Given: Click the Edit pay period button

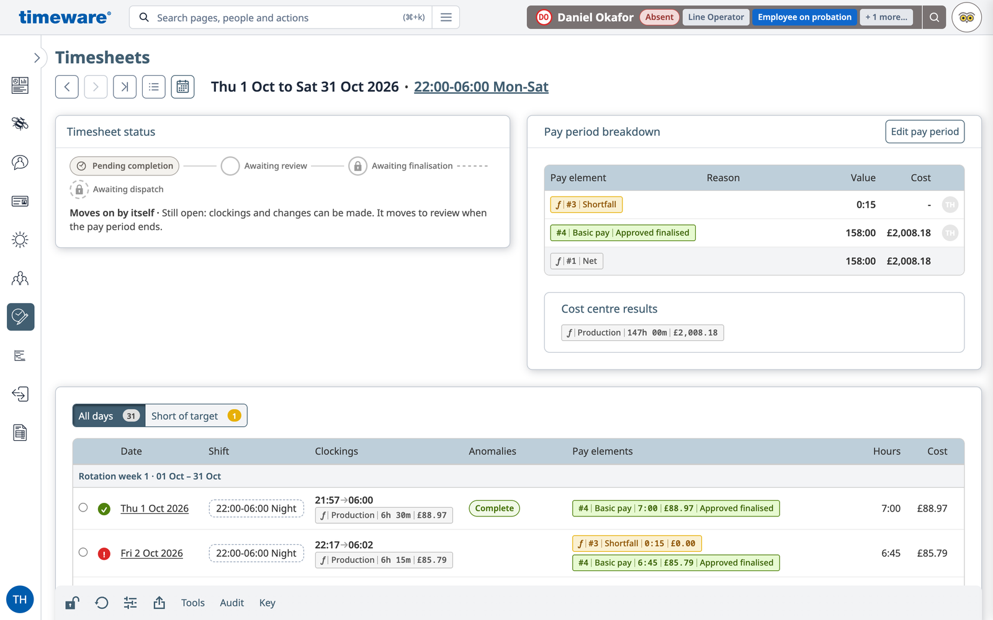Looking at the screenshot, I should click(x=925, y=131).
